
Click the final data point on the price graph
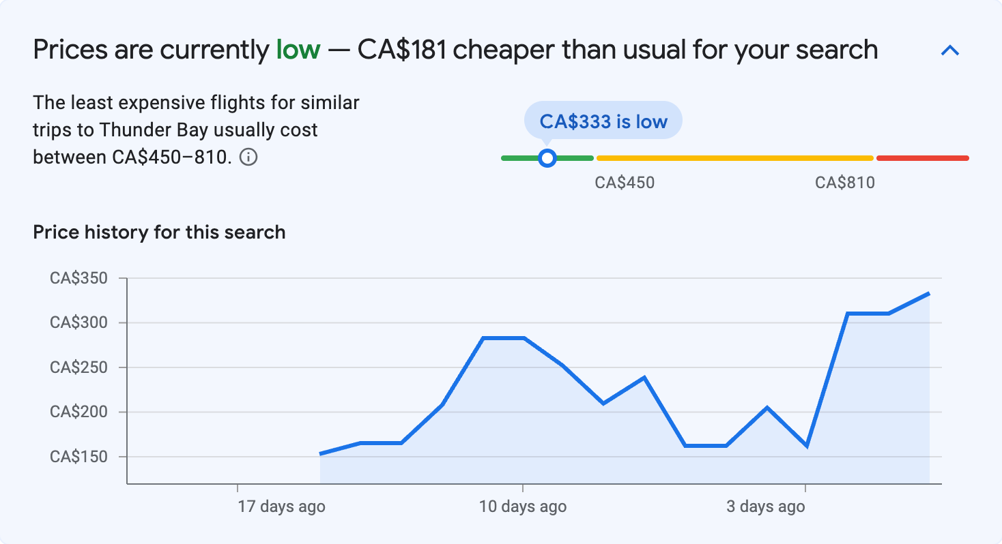[928, 292]
